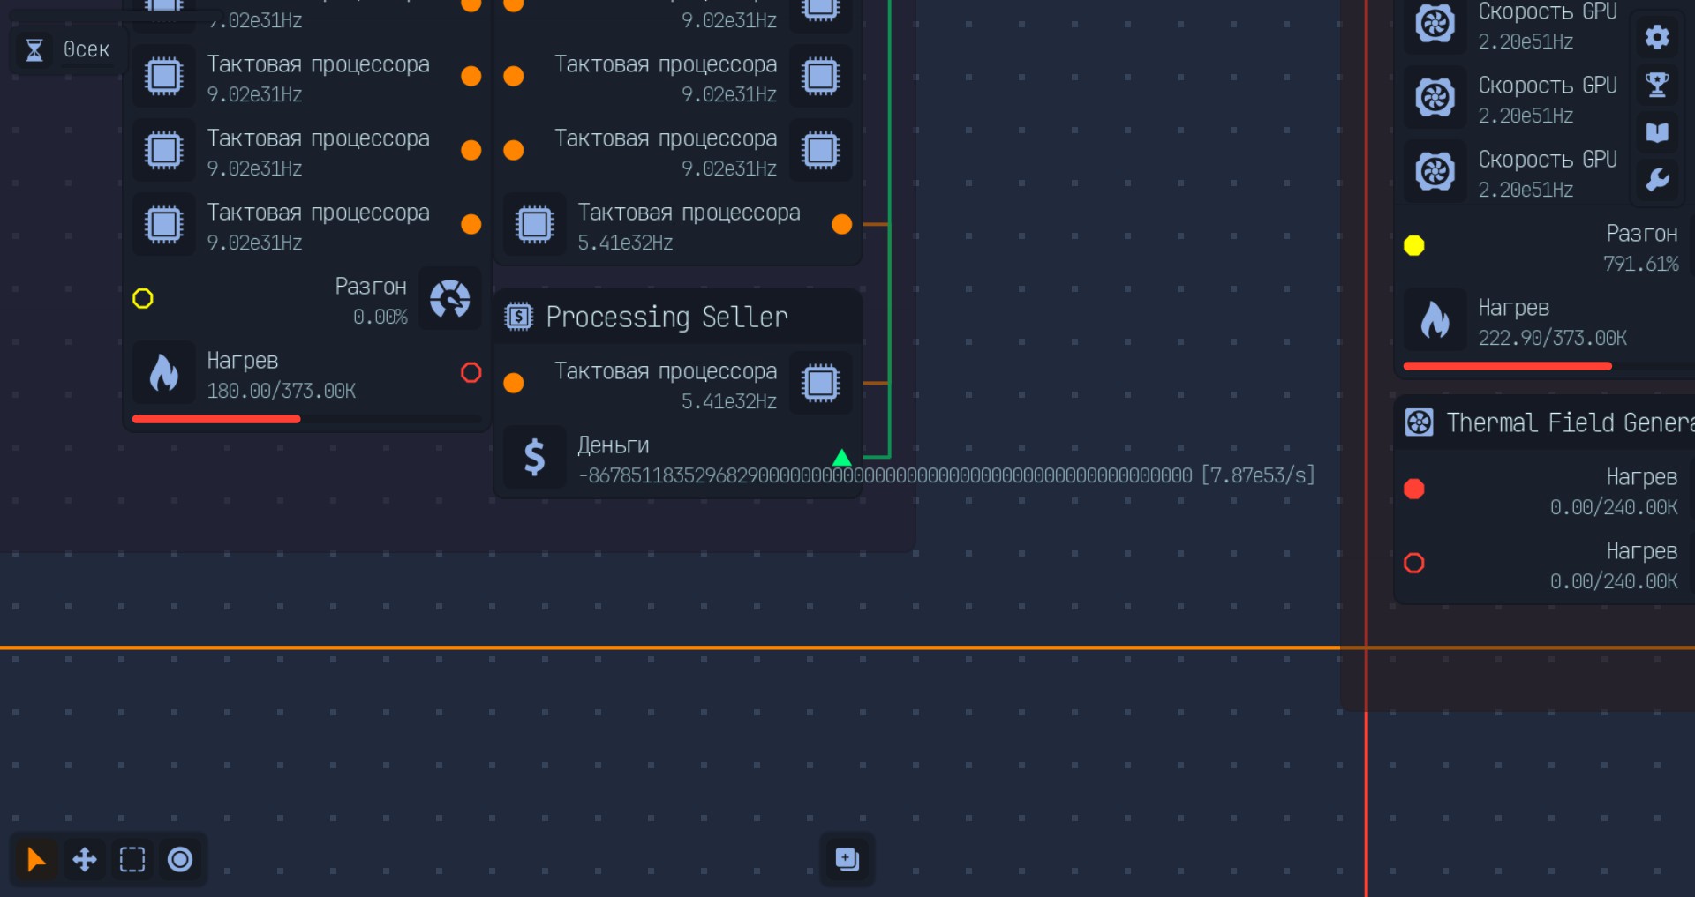
Task: Click the Processing Seller node title
Action: [667, 317]
